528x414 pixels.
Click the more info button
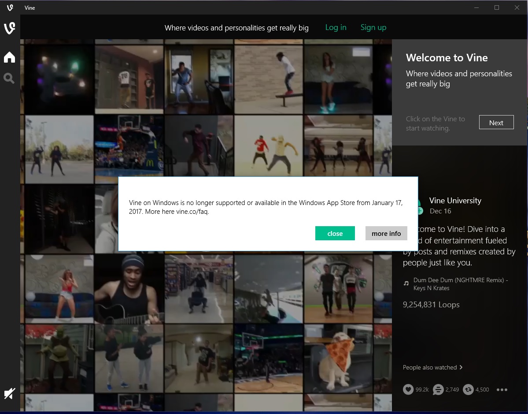point(386,233)
